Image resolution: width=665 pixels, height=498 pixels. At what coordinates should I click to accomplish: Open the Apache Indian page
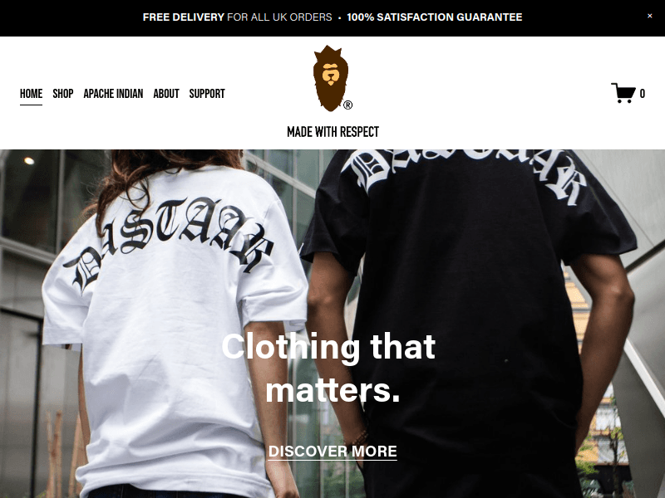point(113,94)
